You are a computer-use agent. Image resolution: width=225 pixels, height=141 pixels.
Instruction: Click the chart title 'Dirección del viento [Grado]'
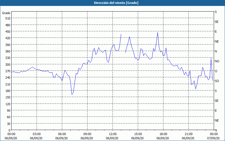click(116, 3)
